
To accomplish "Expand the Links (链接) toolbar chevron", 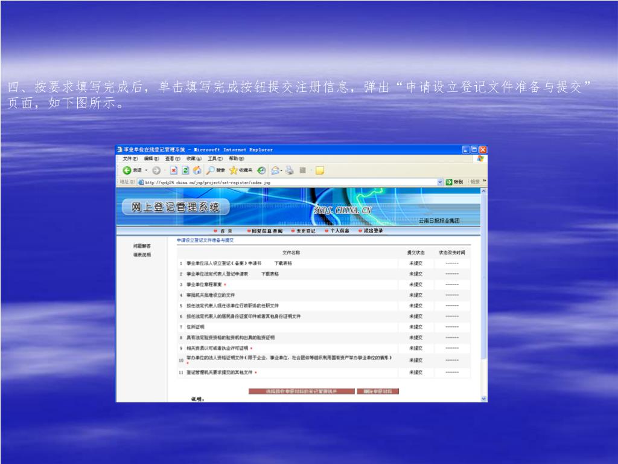I will point(484,181).
